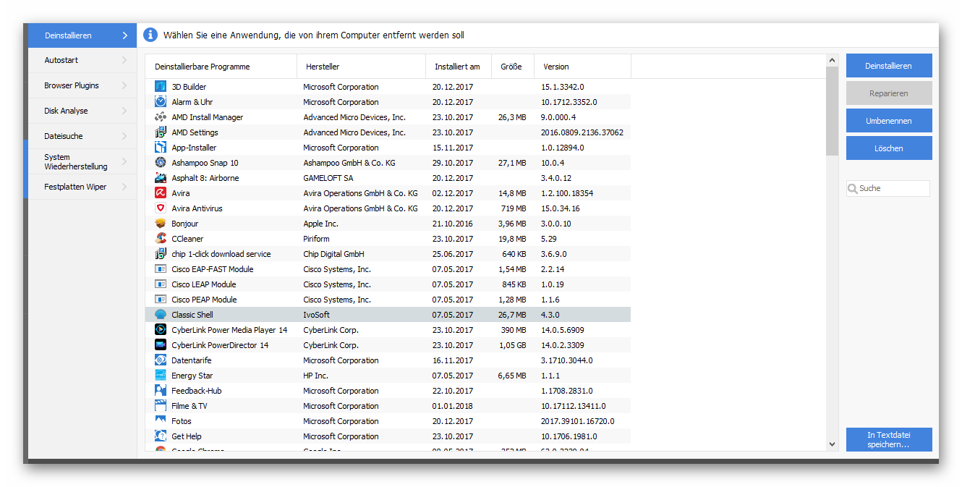Click the 01.01.2018 install date cell
The image size is (962, 487).
(x=453, y=406)
